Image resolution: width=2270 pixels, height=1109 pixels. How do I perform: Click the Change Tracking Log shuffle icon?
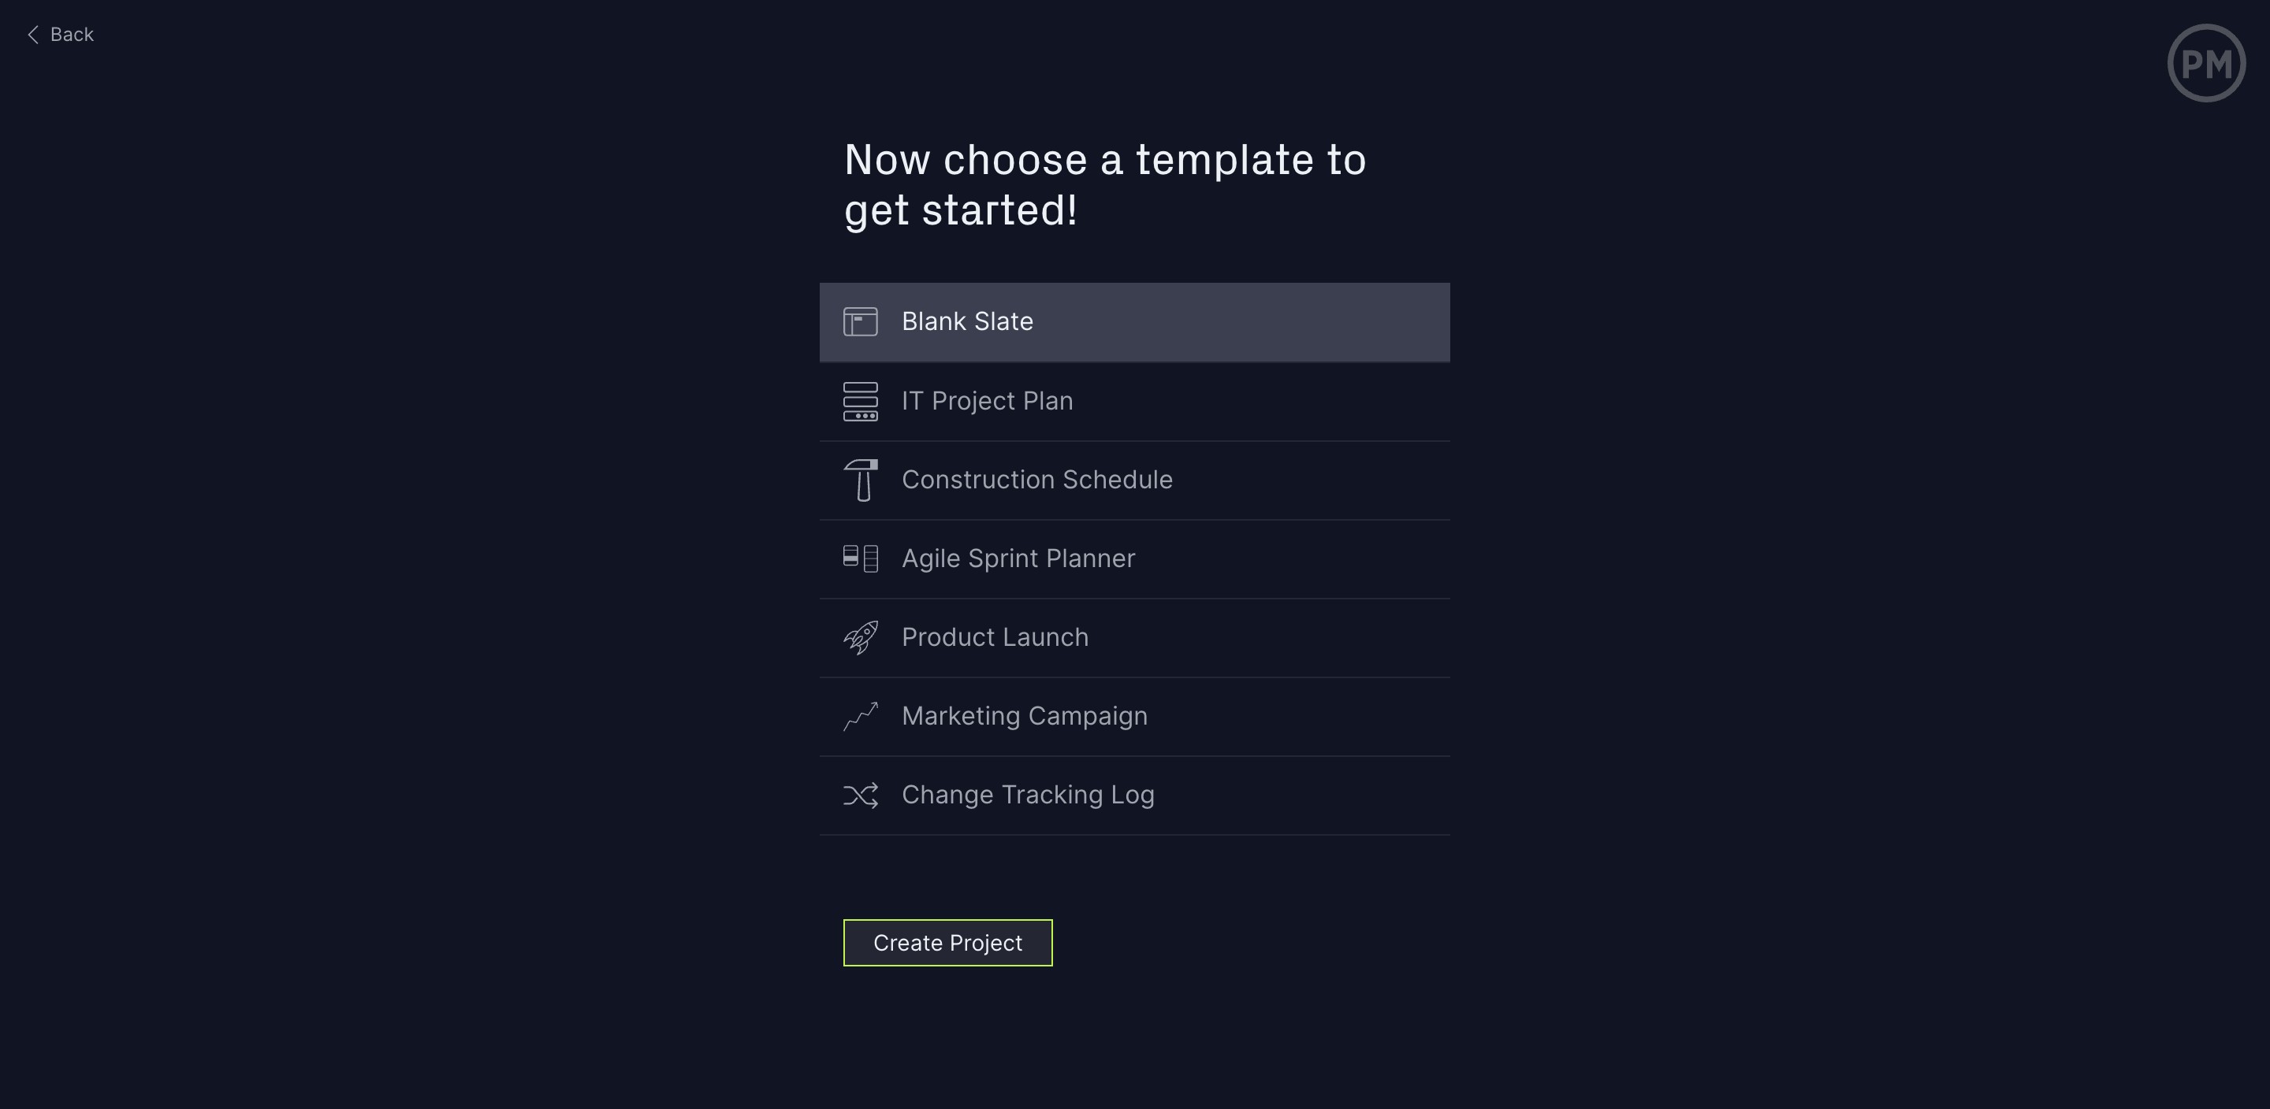pyautogui.click(x=860, y=796)
